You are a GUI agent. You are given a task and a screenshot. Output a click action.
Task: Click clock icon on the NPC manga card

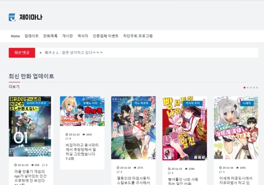(x=16, y=165)
